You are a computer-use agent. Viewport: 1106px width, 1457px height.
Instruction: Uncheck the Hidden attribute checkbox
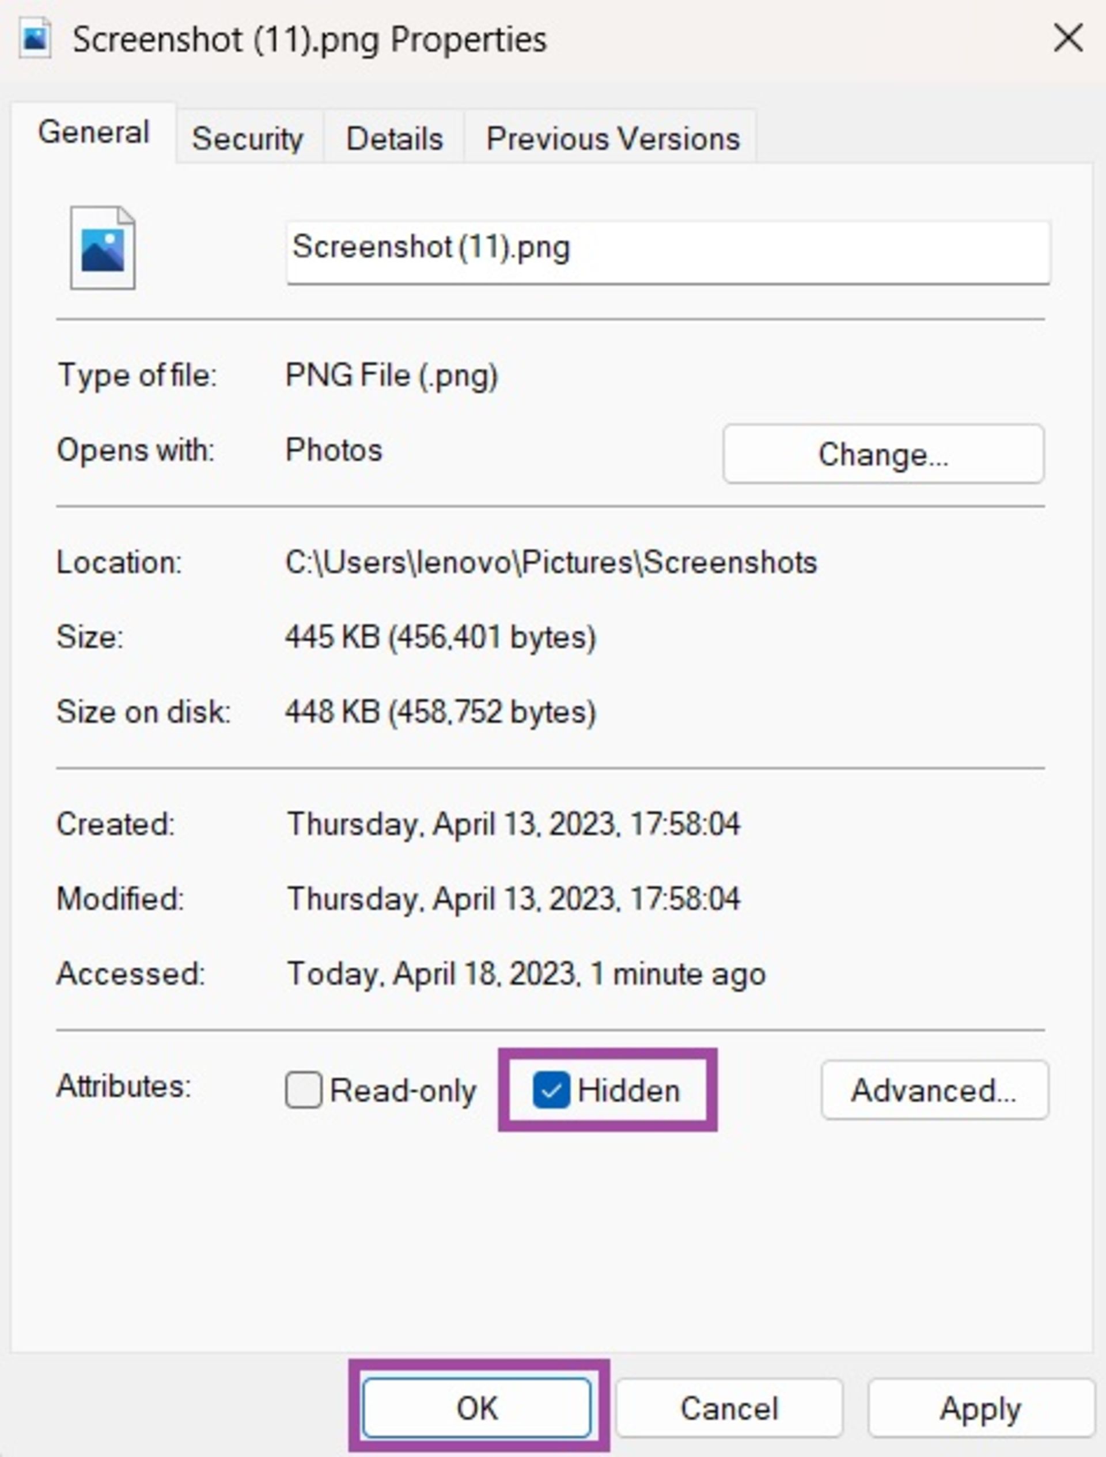pos(551,1089)
